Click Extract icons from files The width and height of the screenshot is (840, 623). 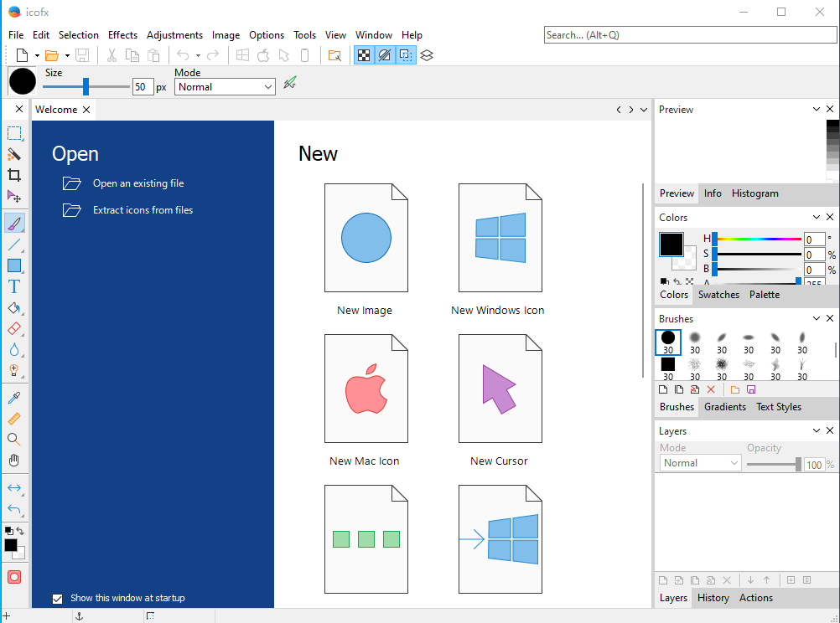[127, 210]
